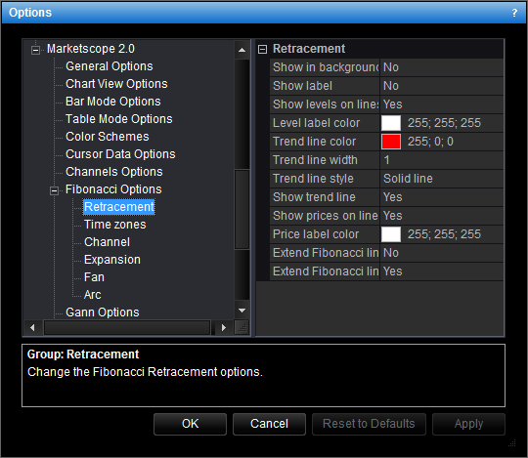
Task: Select Fan under Fibonacci Options
Action: click(94, 277)
